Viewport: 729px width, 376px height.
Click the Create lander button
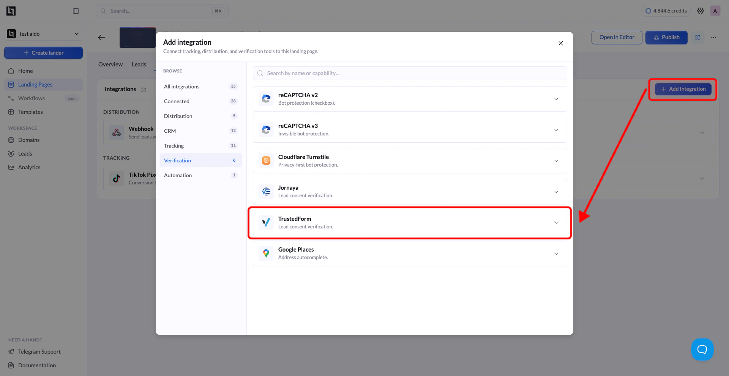[44, 53]
